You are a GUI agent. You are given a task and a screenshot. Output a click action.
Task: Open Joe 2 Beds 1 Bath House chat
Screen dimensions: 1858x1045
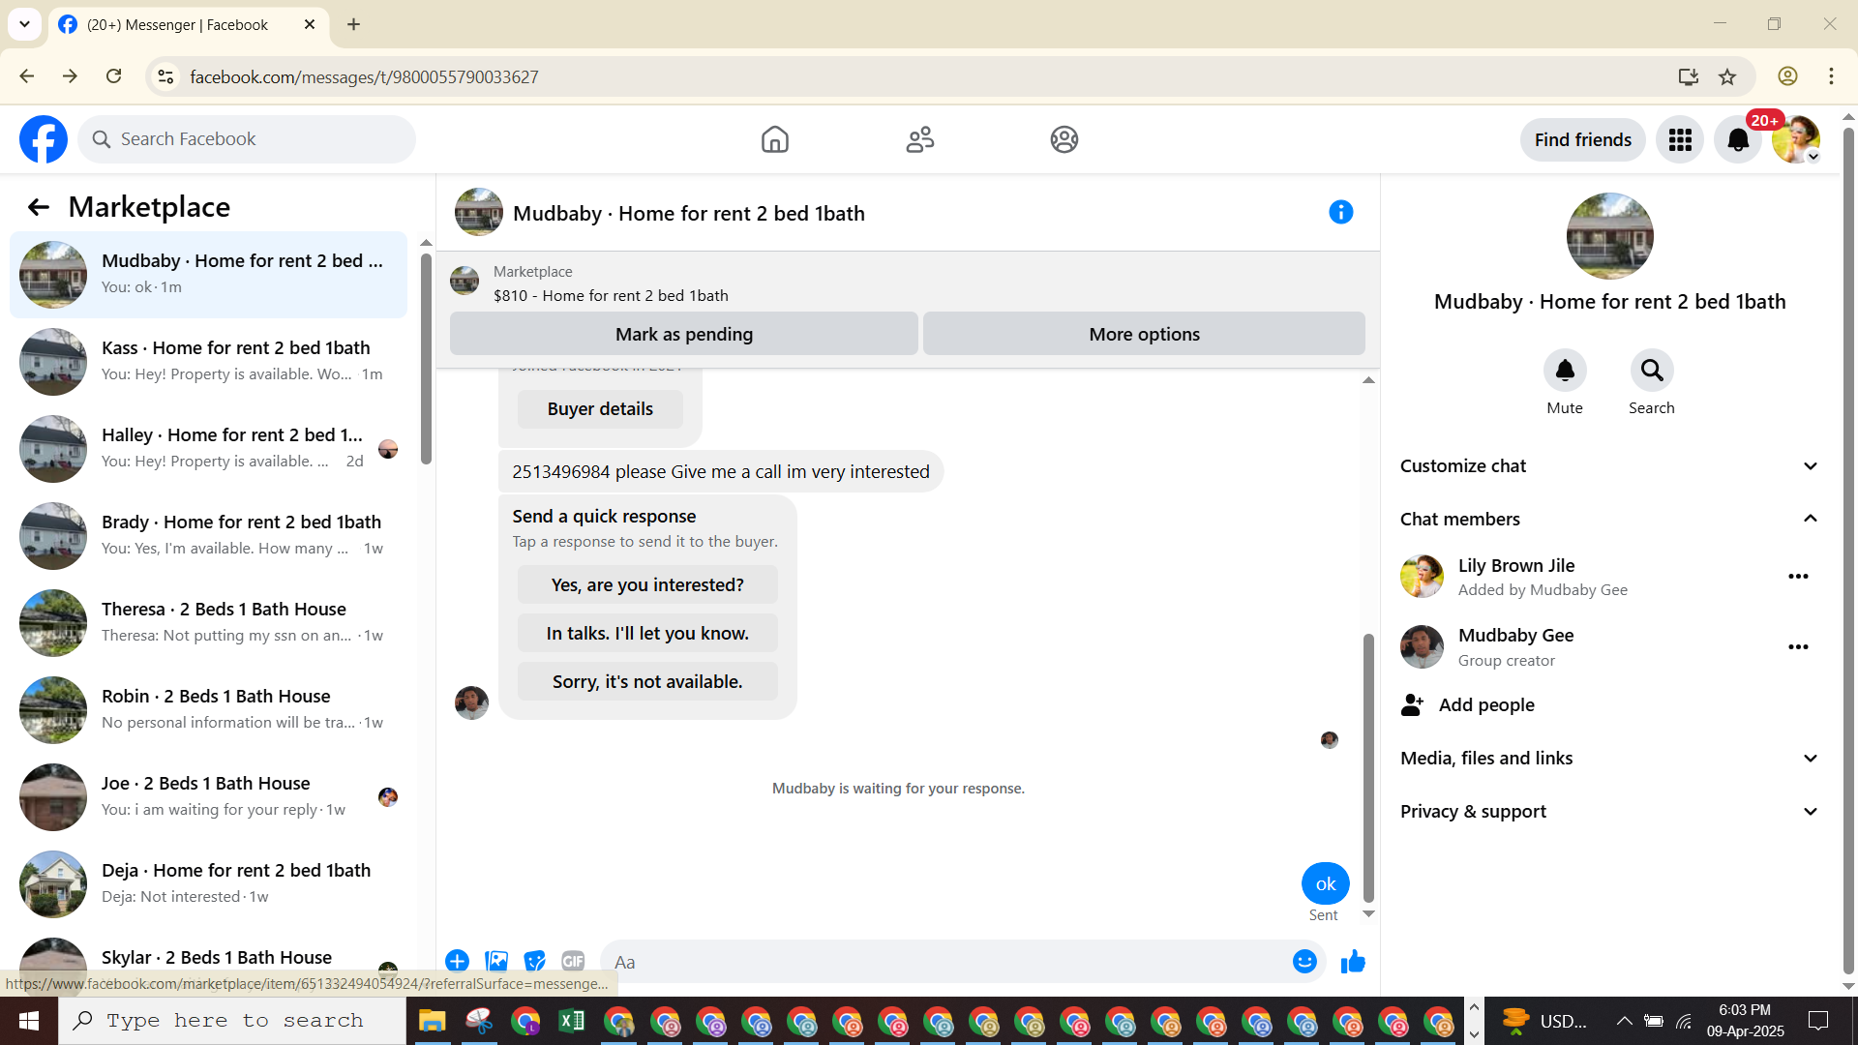208,797
